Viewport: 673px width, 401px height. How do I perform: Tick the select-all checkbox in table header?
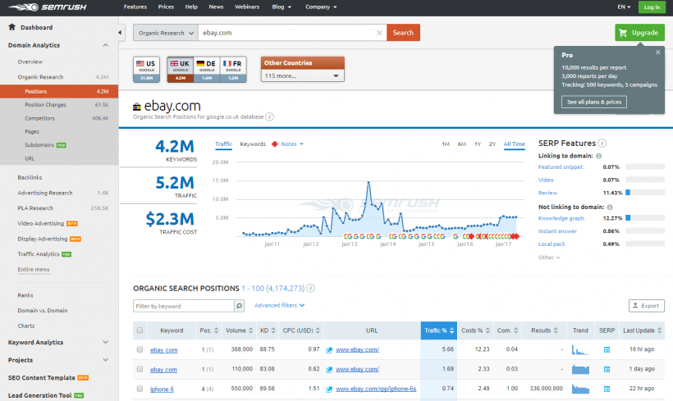[x=140, y=330]
